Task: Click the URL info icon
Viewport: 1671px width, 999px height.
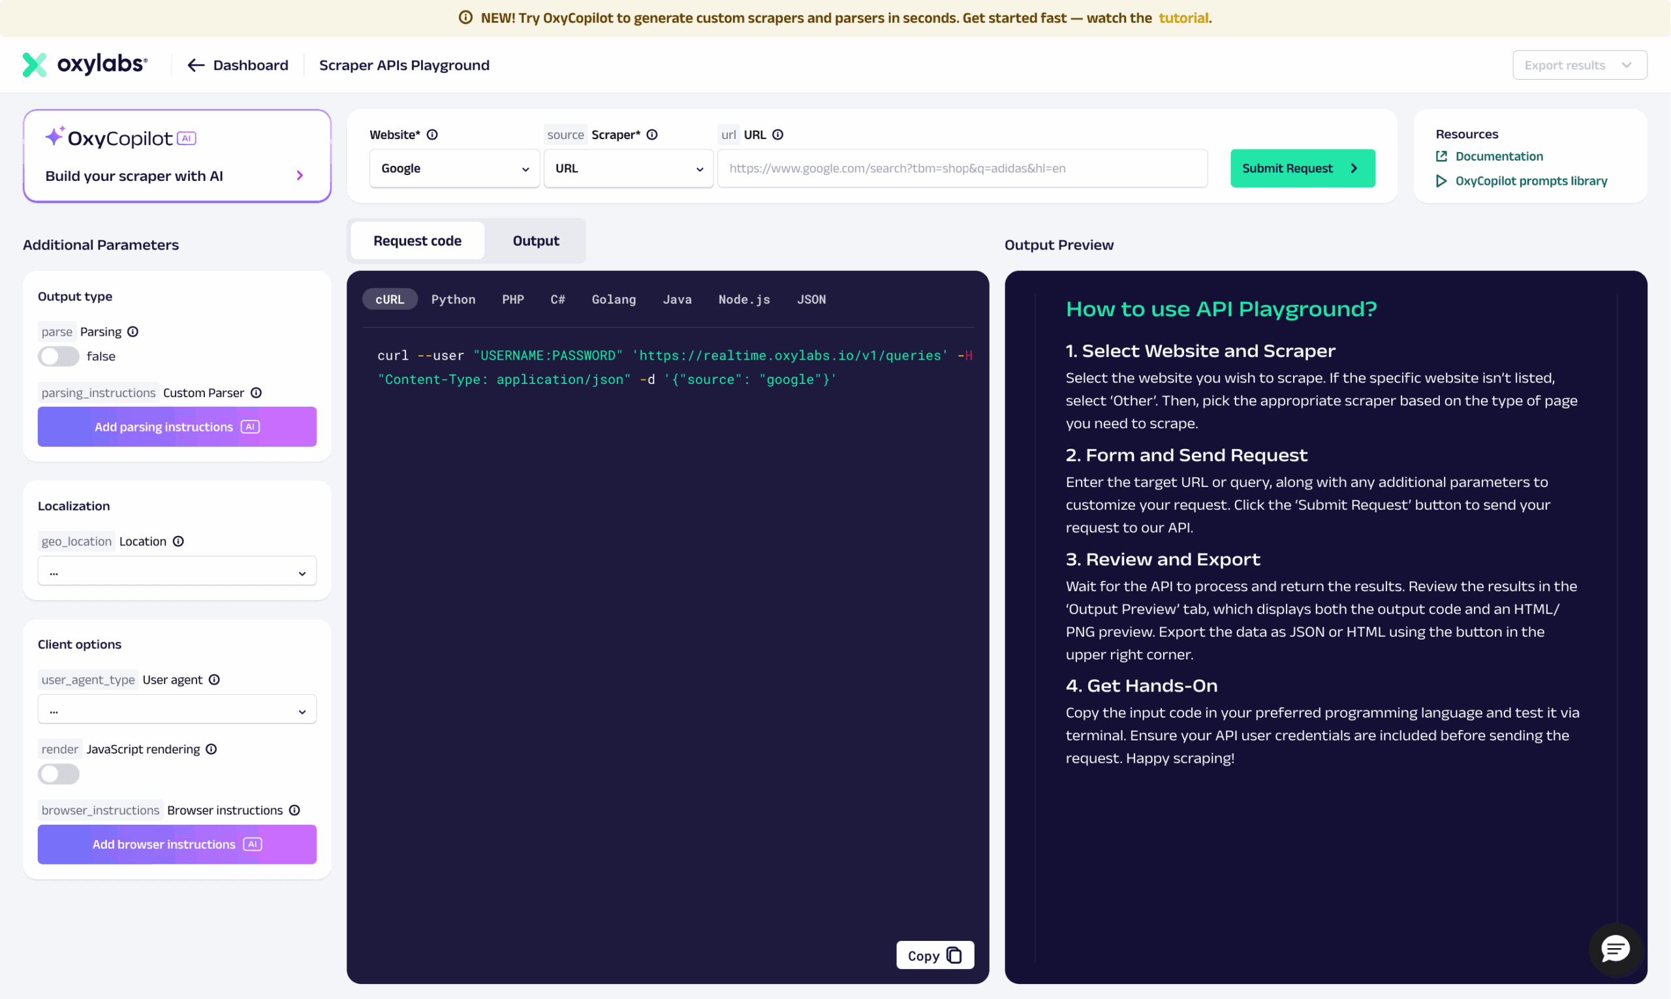Action: coord(778,135)
